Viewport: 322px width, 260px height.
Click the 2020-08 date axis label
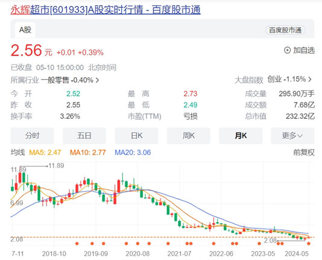pos(137,254)
